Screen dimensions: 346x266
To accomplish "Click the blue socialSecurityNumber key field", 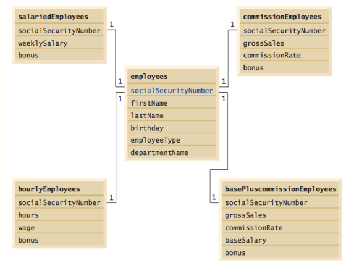I will pos(172,91).
